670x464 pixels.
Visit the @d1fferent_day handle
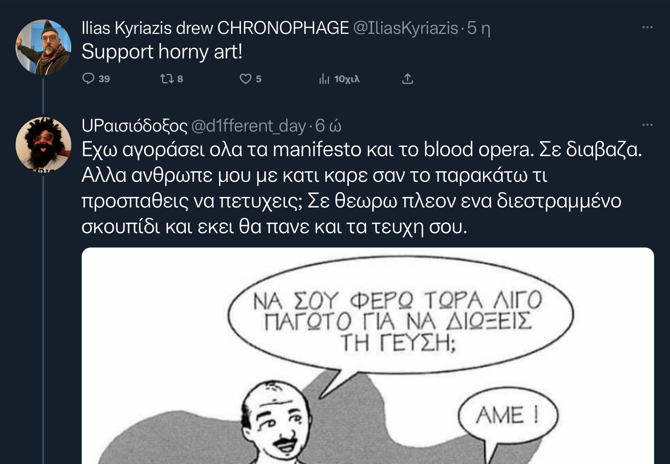248,126
